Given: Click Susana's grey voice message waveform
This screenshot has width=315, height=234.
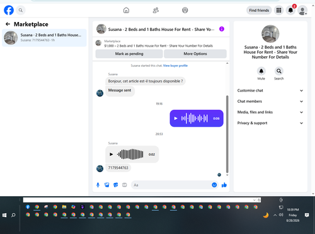Looking at the screenshot, I should 130,155.
